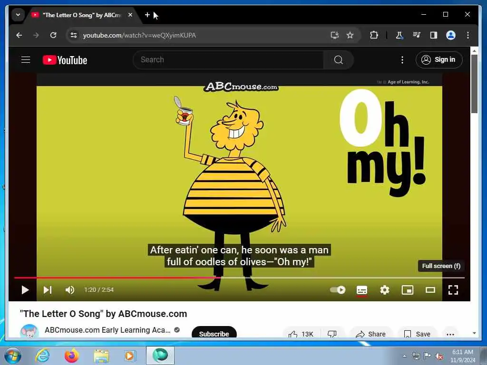Go to YouTube home via logo
The height and width of the screenshot is (365, 487).
[65, 60]
